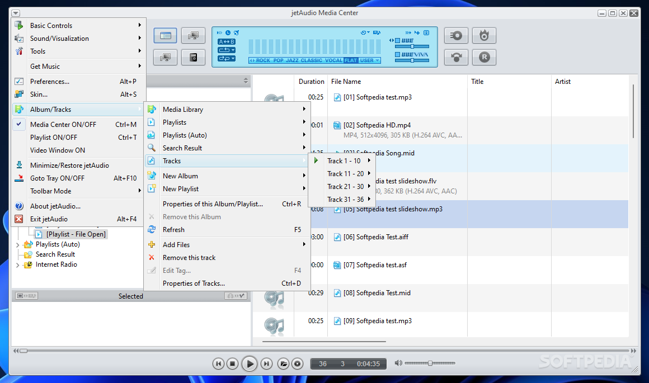This screenshot has width=649, height=383.
Task: Click the stop button
Action: click(x=232, y=364)
